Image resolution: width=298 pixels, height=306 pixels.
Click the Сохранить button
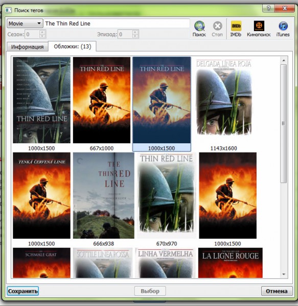(23, 291)
